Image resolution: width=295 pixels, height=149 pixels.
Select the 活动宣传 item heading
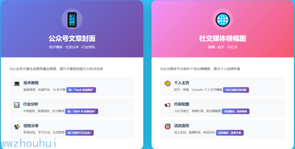[182, 126]
